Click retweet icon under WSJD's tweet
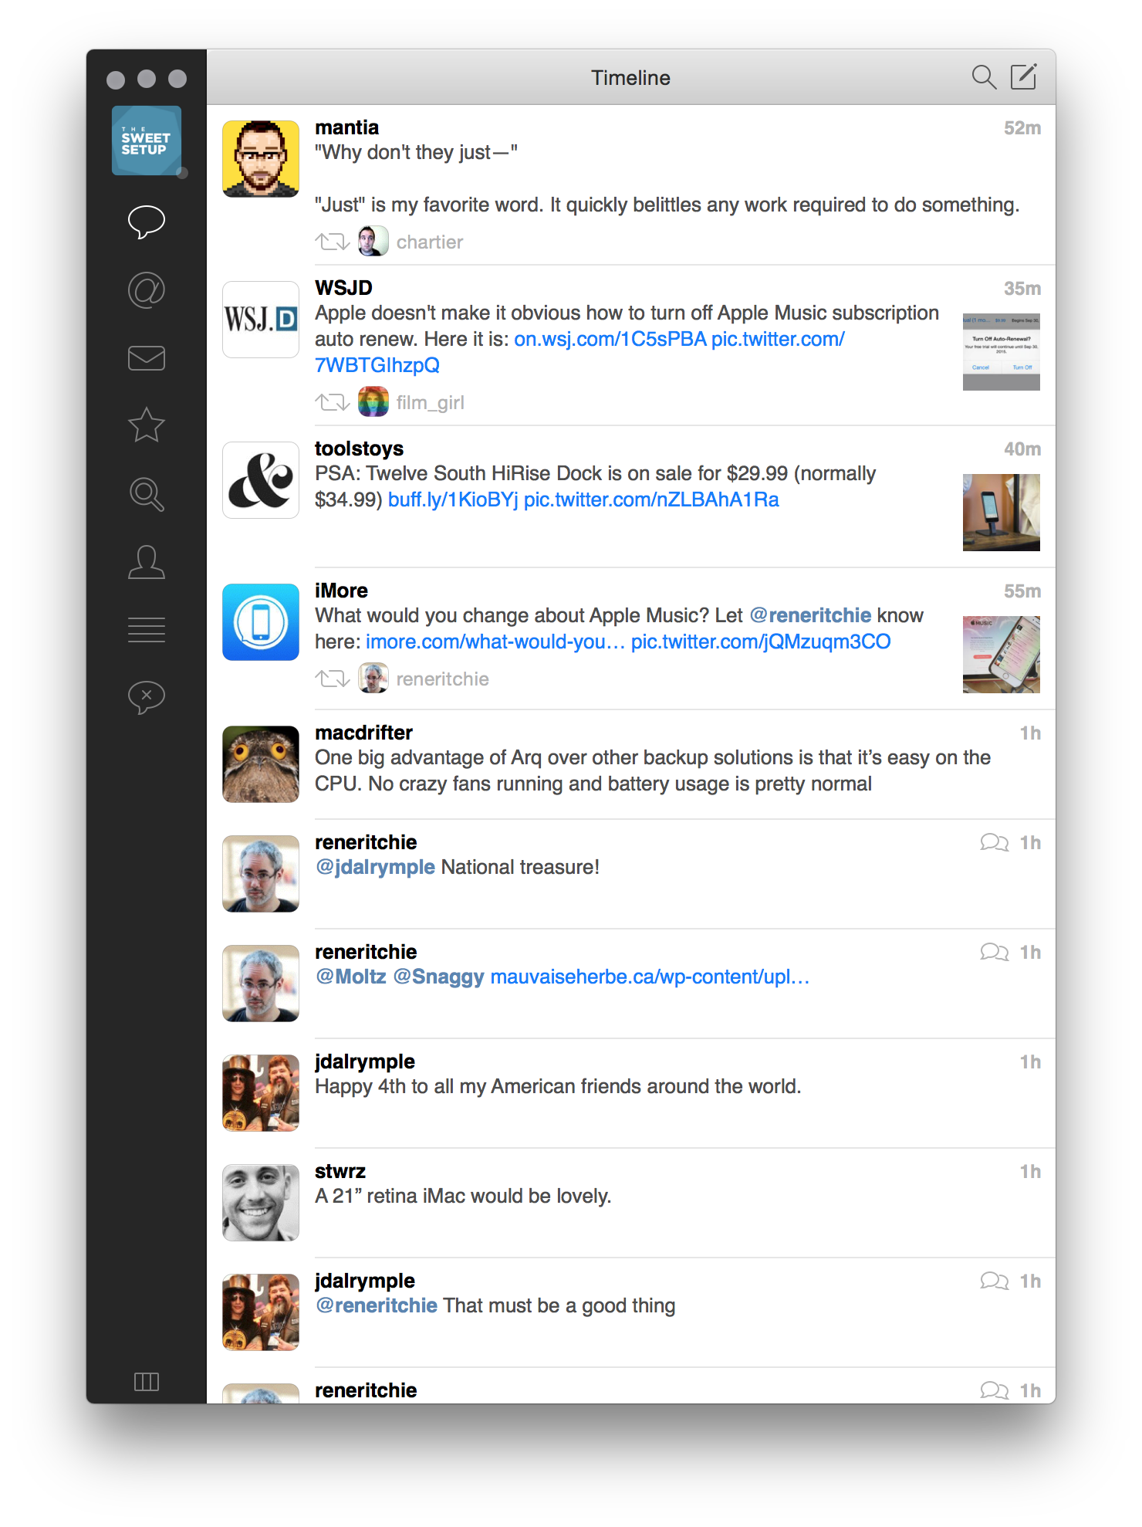Screen dimensions: 1142x1527 tap(333, 403)
